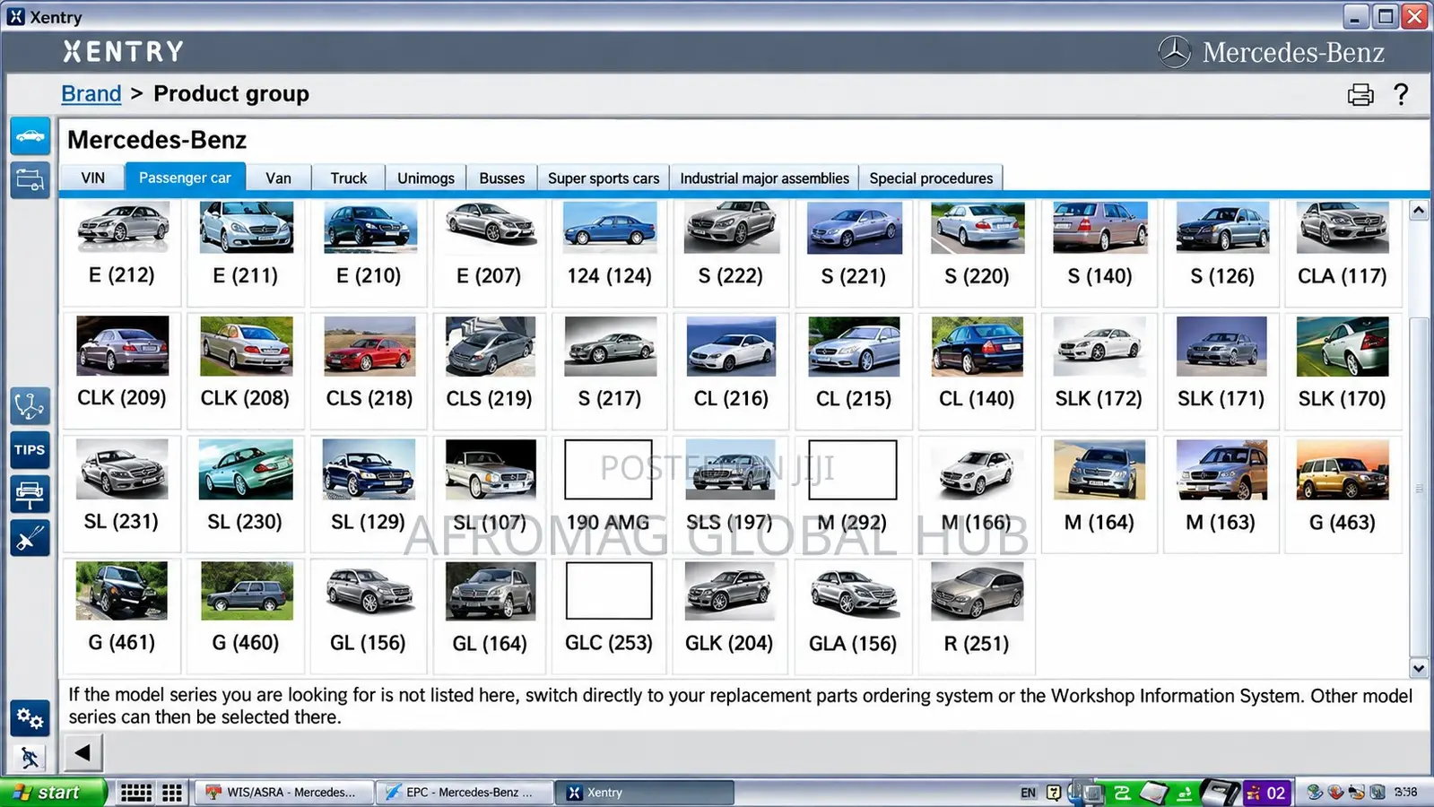Open the SL (231) model series
The image size is (1434, 807).
[x=122, y=493]
